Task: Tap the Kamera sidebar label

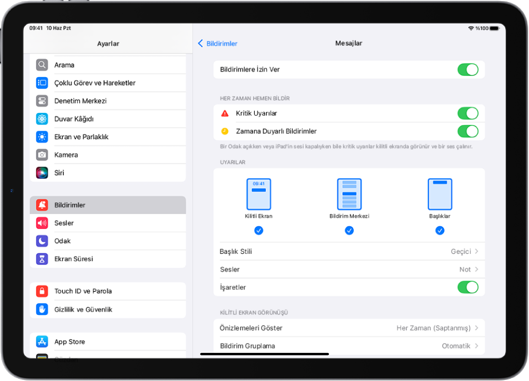Action: [66, 155]
